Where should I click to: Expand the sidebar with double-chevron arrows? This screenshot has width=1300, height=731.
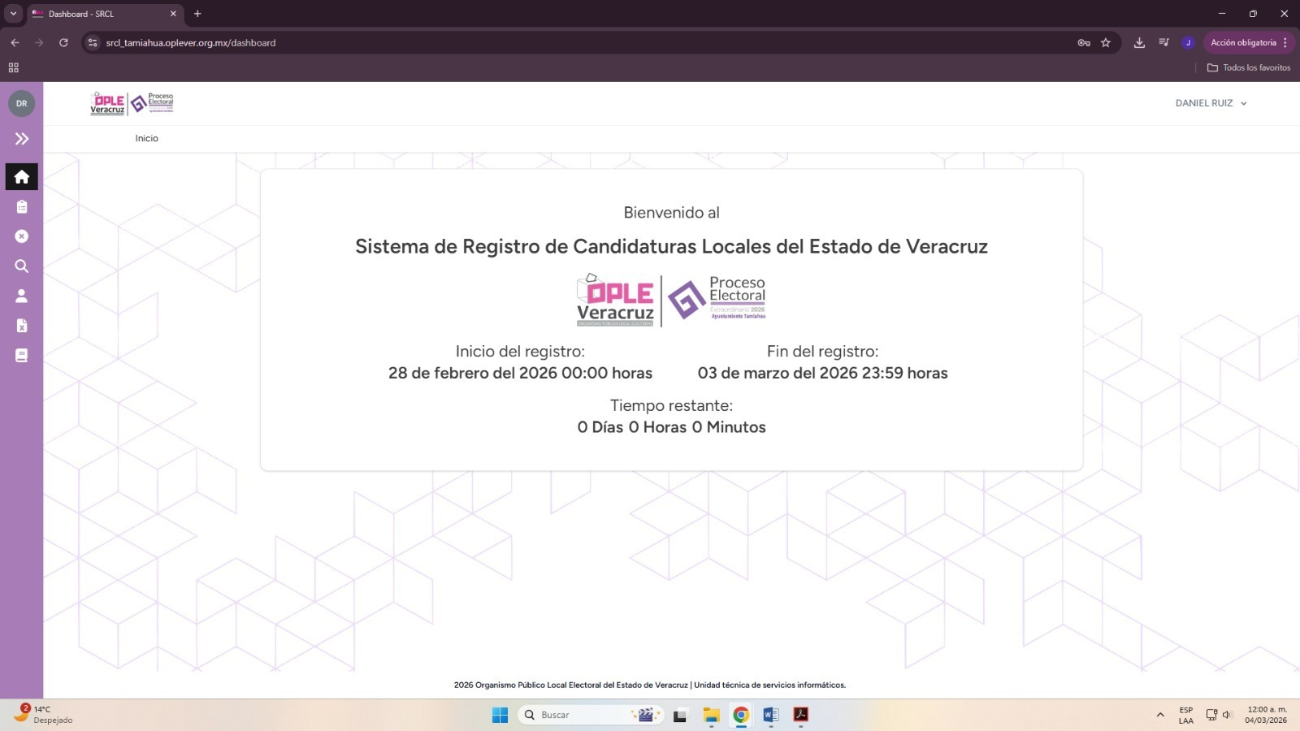tap(22, 139)
